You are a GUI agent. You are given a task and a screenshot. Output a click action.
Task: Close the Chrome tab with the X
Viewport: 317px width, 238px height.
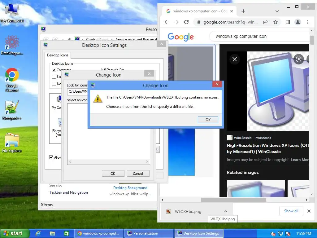tap(232, 11)
